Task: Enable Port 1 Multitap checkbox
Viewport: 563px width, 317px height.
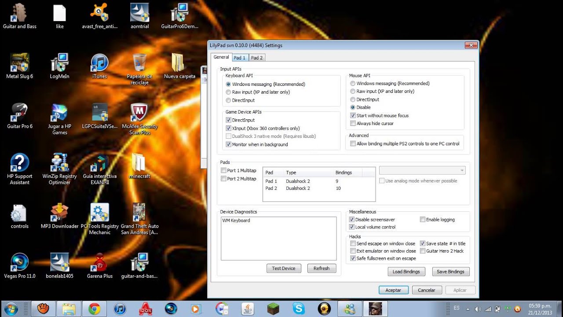Action: 223,170
